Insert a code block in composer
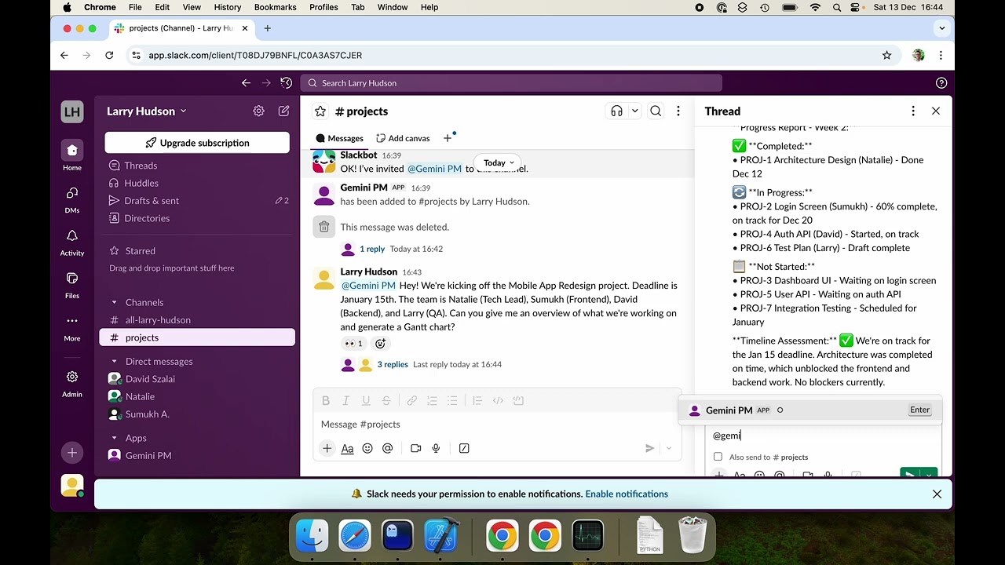The height and width of the screenshot is (565, 1005). 518,401
